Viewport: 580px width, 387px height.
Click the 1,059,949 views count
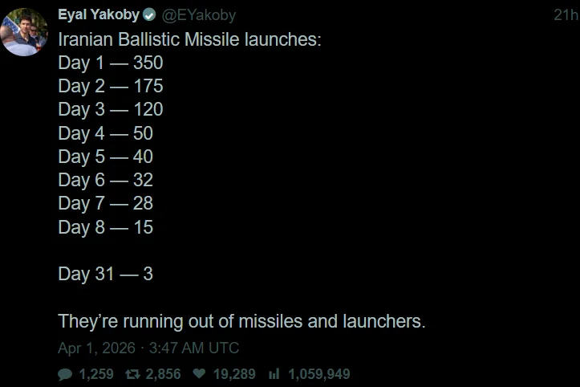pos(318,374)
